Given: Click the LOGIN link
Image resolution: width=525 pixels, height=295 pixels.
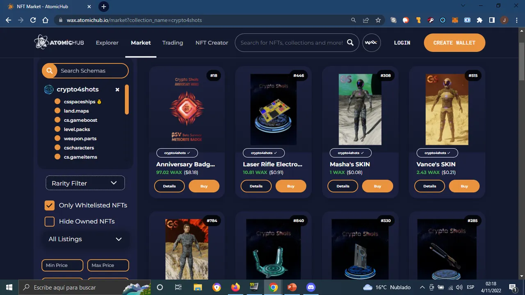Looking at the screenshot, I should click(x=402, y=43).
